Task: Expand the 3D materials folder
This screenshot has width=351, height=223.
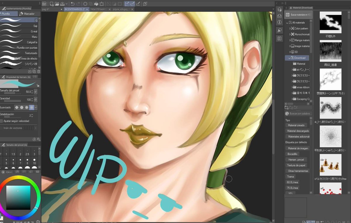Action: (x=290, y=52)
